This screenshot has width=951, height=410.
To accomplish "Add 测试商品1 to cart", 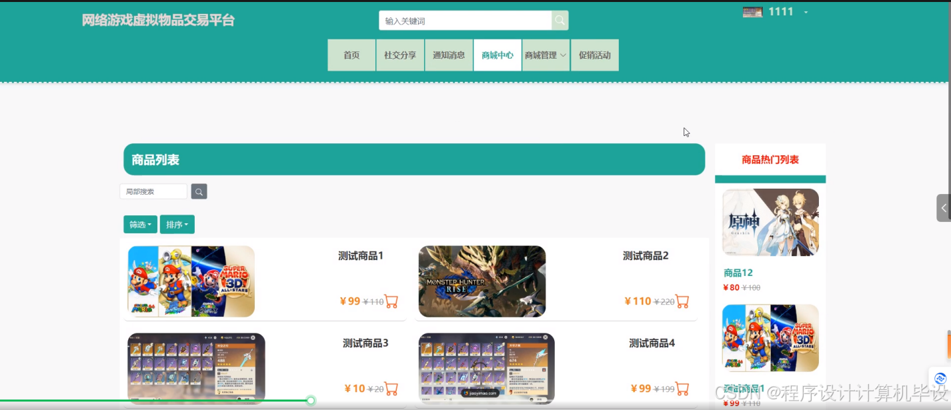I will tap(391, 301).
